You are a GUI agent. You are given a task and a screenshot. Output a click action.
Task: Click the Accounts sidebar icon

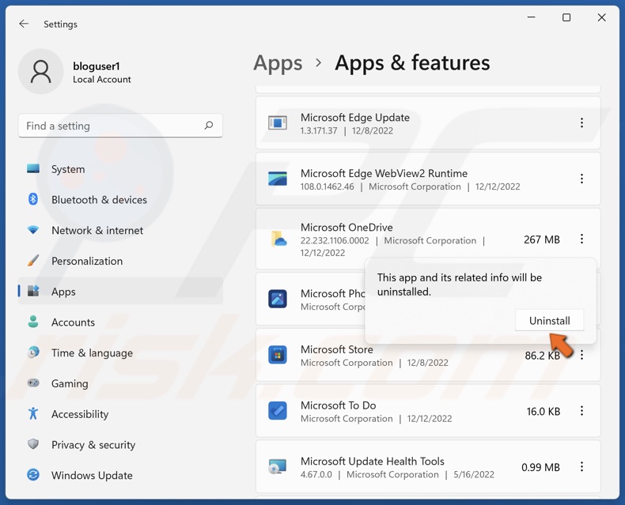click(x=33, y=322)
